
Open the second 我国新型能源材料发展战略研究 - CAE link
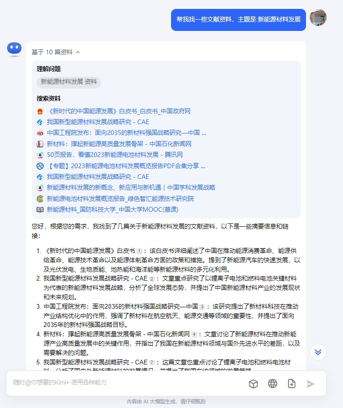click(x=98, y=177)
